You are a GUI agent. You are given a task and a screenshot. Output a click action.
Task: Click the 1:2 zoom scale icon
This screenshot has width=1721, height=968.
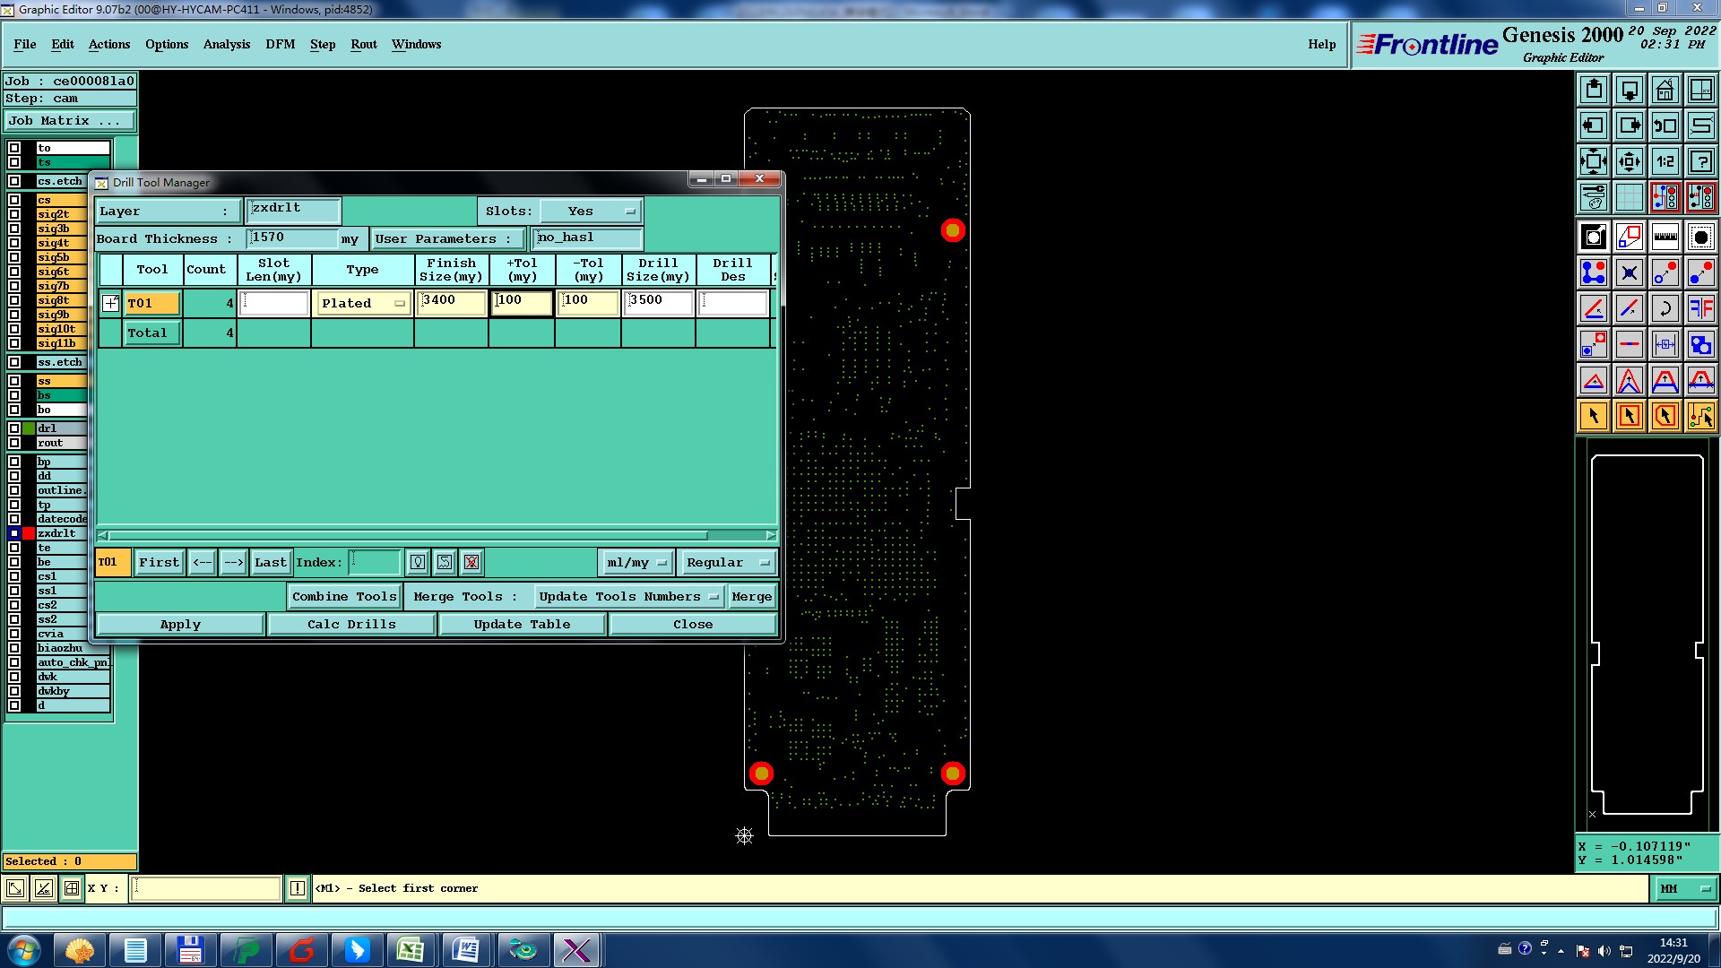pyautogui.click(x=1665, y=161)
